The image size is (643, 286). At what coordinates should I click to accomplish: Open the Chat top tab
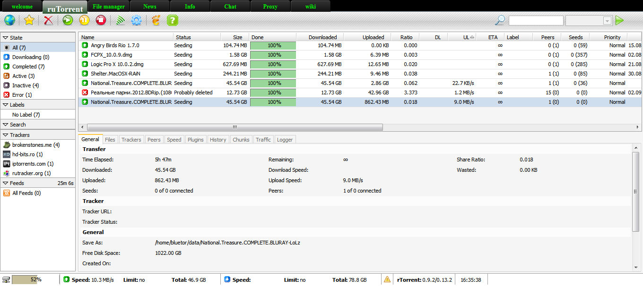(230, 7)
